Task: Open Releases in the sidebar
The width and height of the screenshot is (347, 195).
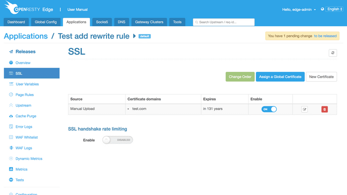Action: click(25, 51)
